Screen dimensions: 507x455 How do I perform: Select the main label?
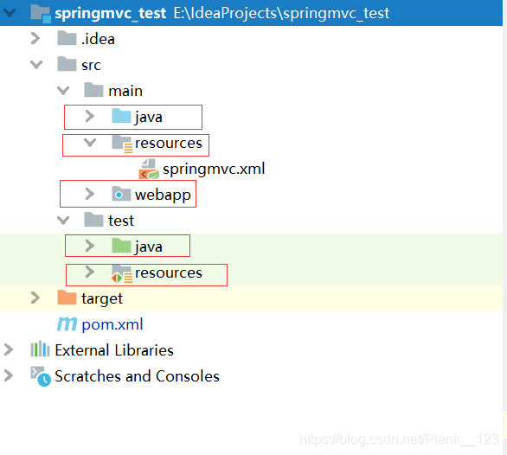click(x=125, y=91)
